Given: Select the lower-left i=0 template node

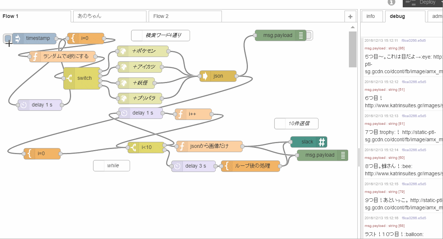Looking at the screenshot, I should [x=42, y=154].
